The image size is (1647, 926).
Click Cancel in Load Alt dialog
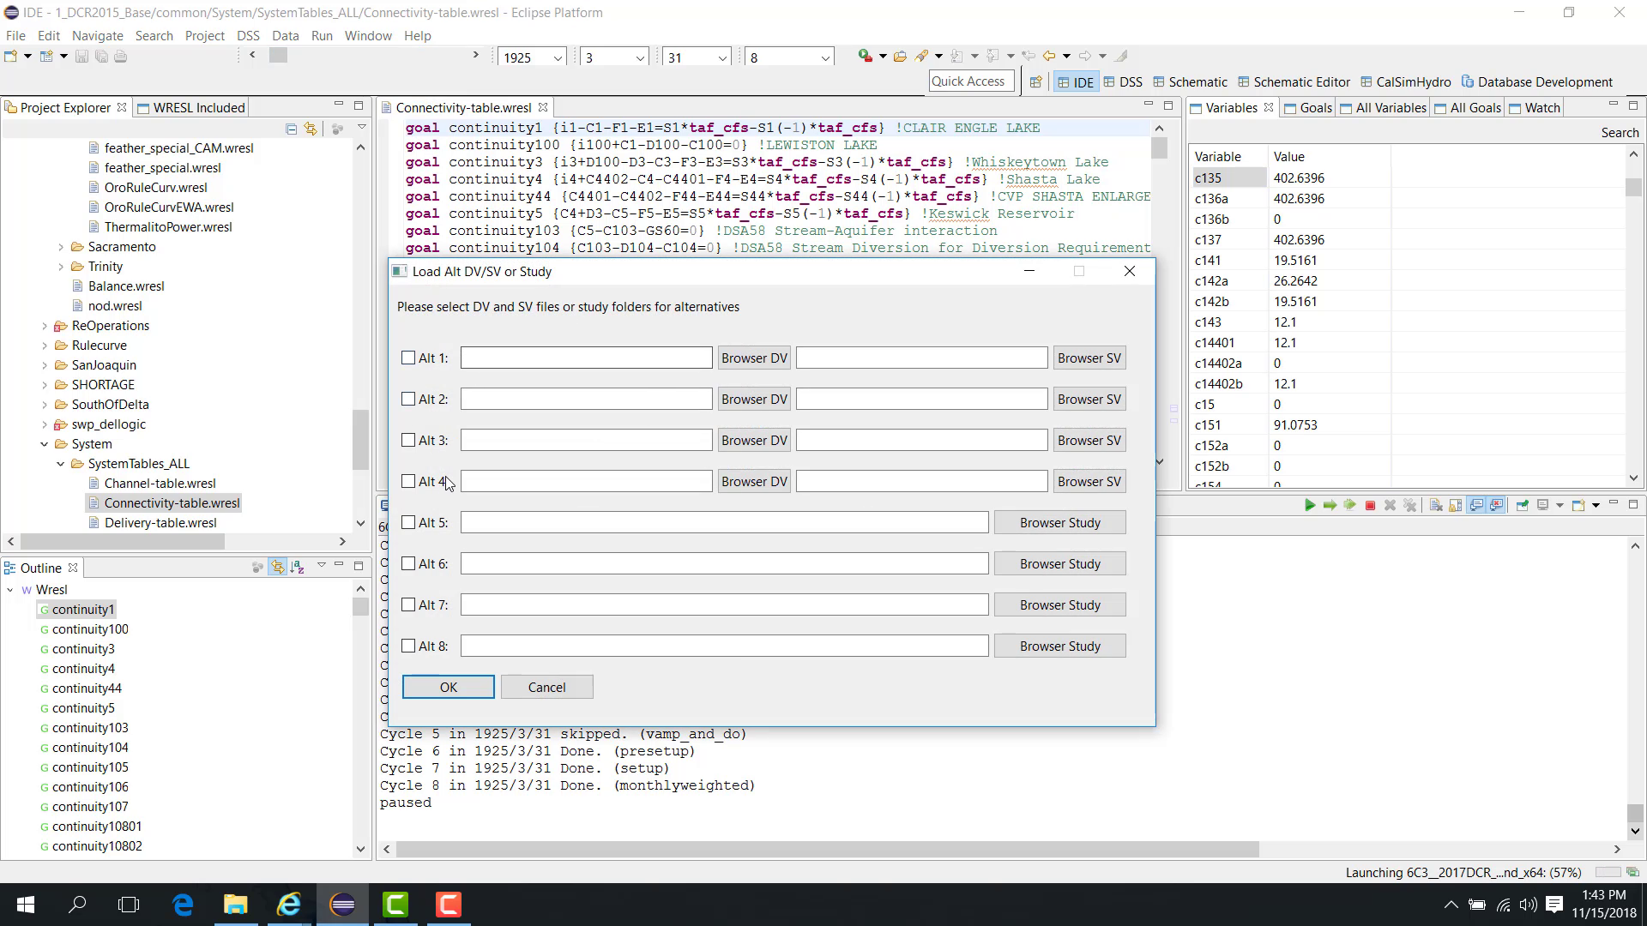[546, 687]
